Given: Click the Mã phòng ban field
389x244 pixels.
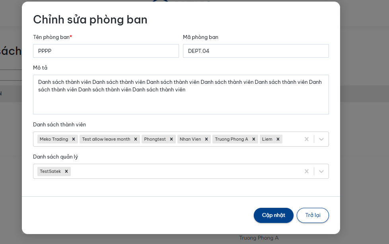Looking at the screenshot, I should pos(256,51).
